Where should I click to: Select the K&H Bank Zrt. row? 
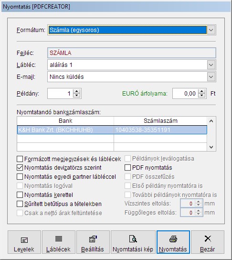click(x=112, y=130)
